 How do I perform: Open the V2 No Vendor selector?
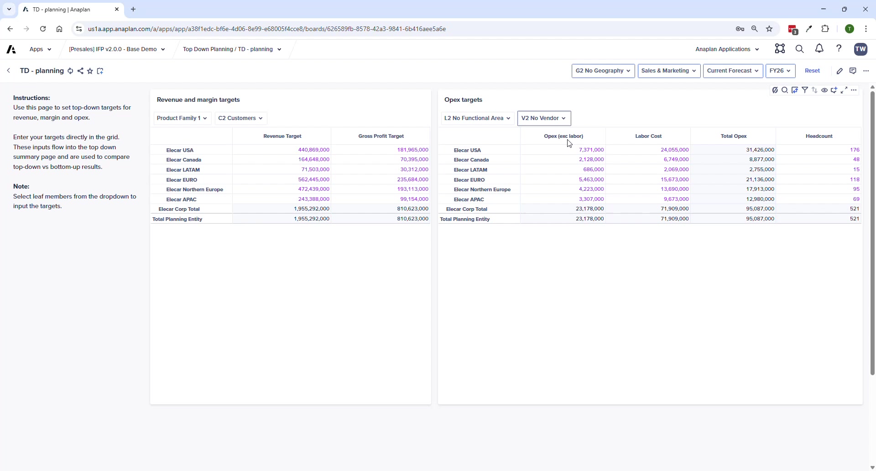pyautogui.click(x=544, y=118)
